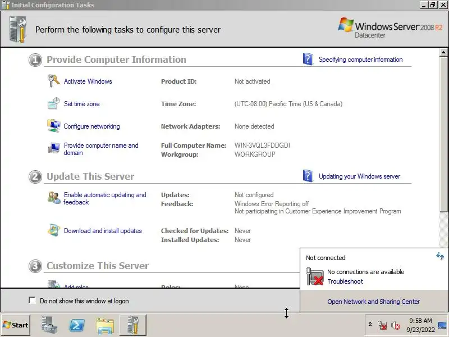Open Updating your Windows server help link
Image resolution: width=449 pixels, height=337 pixels.
359,176
